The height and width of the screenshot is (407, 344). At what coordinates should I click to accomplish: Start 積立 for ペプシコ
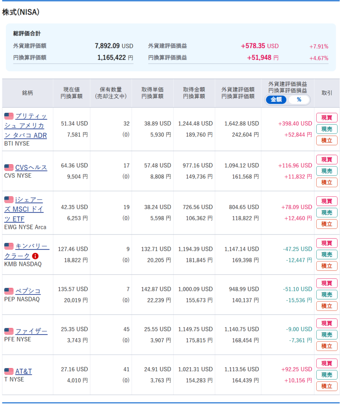[x=327, y=306]
